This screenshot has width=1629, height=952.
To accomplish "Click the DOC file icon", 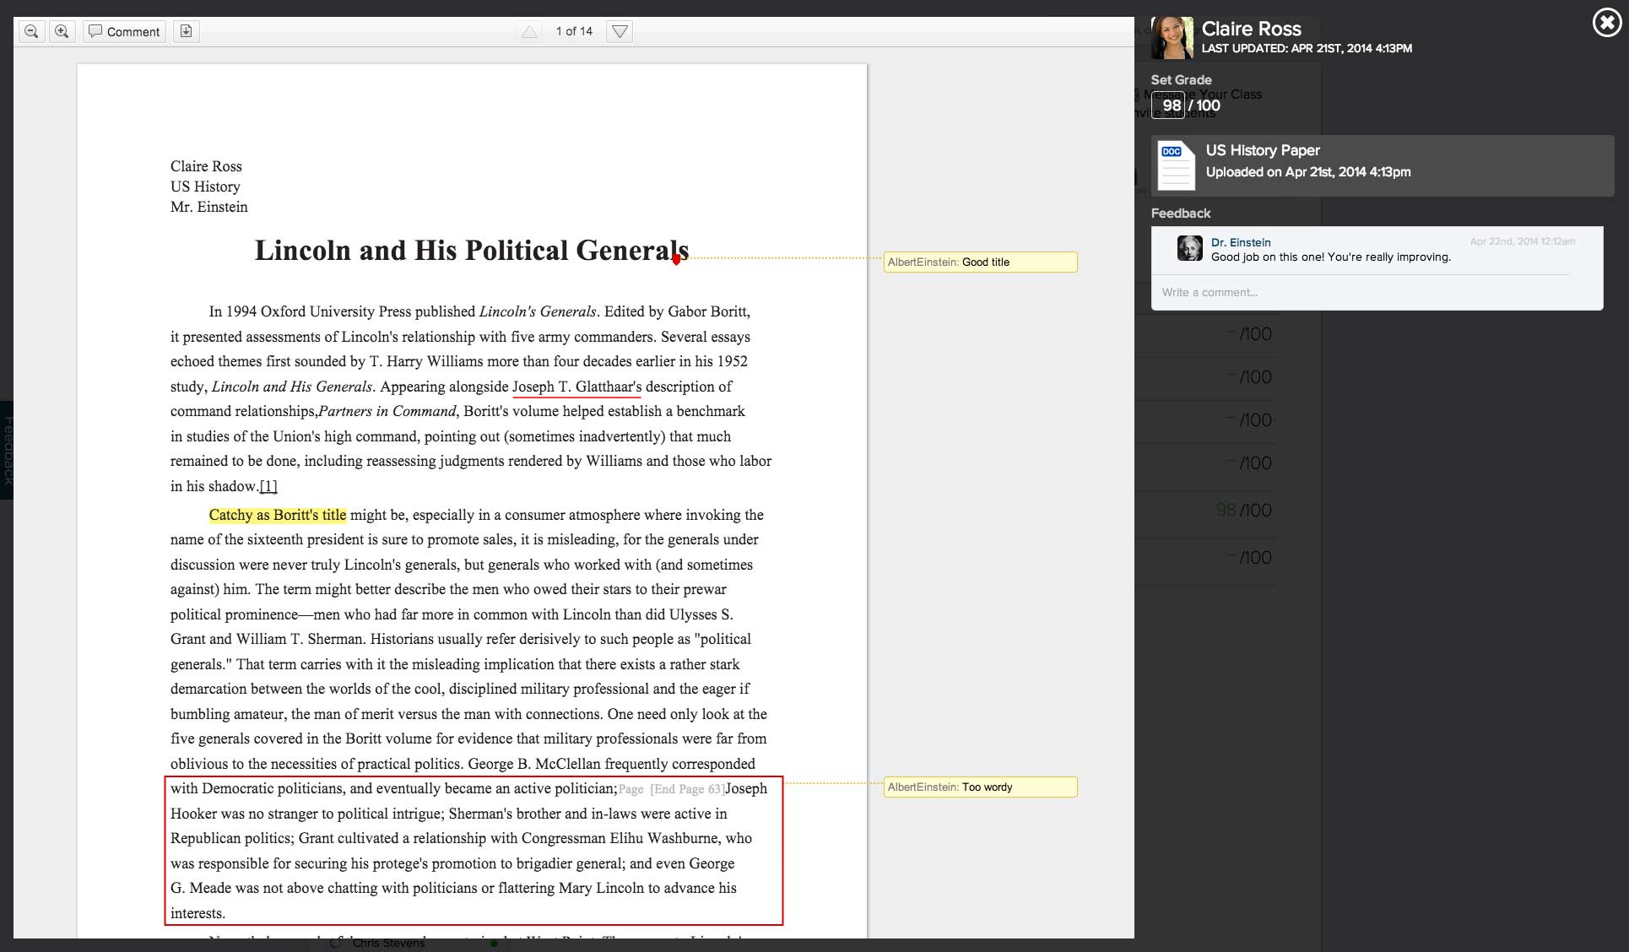I will coord(1176,165).
